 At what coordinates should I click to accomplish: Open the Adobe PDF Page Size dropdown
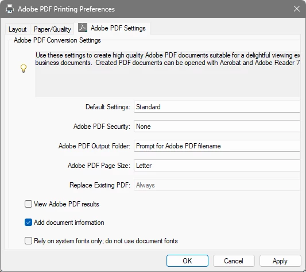[217, 166]
